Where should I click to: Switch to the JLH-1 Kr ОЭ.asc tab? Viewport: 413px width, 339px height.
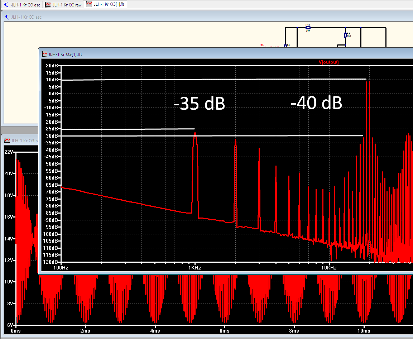click(23, 5)
